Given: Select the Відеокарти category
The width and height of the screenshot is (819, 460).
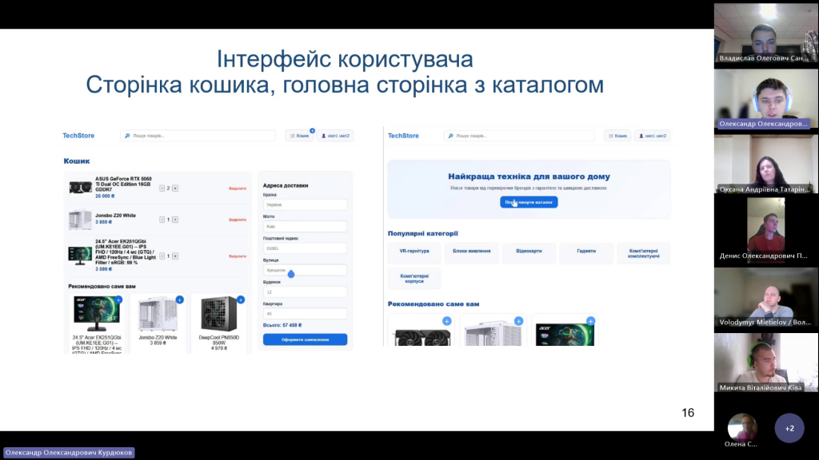Looking at the screenshot, I should (x=529, y=253).
